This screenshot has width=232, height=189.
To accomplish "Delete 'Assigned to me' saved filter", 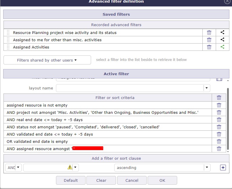I will (x=209, y=40).
